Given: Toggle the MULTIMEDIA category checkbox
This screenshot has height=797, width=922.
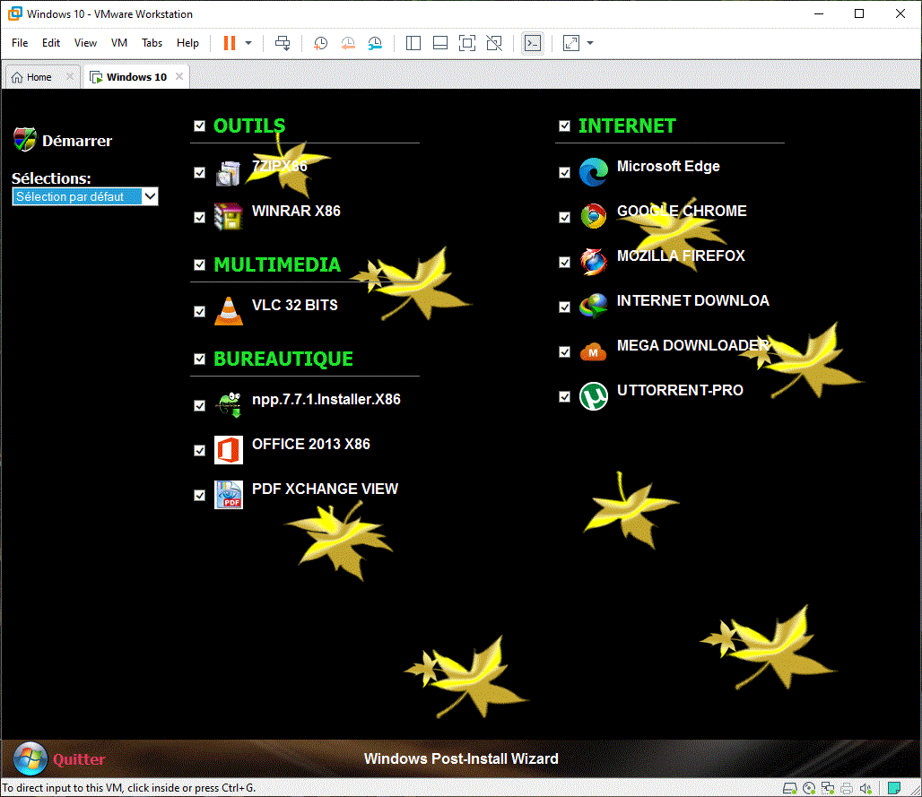Looking at the screenshot, I should tap(199, 265).
